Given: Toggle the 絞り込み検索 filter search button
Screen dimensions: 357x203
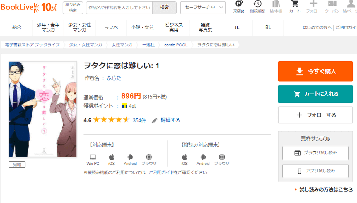Looking at the screenshot, I should pos(73,8).
